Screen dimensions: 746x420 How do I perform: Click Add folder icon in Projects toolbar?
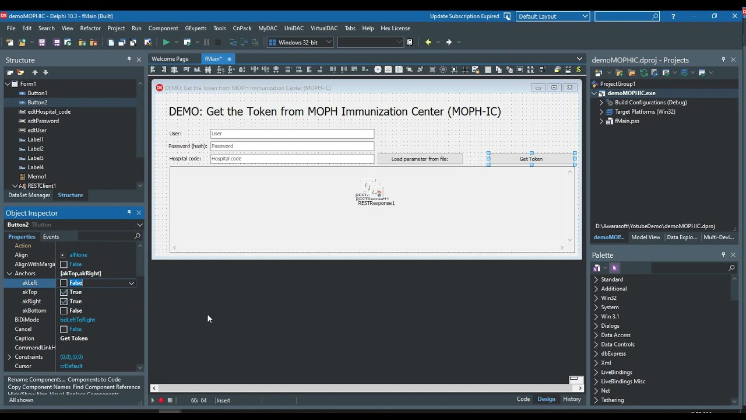point(620,73)
